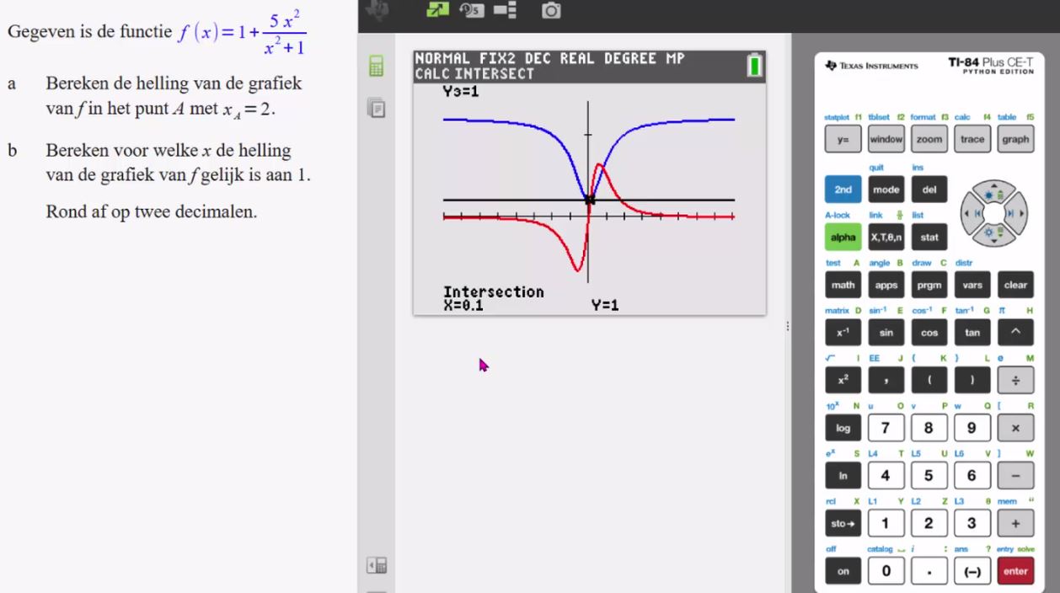Screen dimensions: 1060x593
Task: Click the panel collapse icon at bottom-left
Action: (x=376, y=564)
